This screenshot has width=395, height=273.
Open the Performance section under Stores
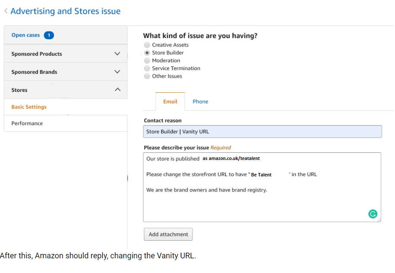point(27,123)
